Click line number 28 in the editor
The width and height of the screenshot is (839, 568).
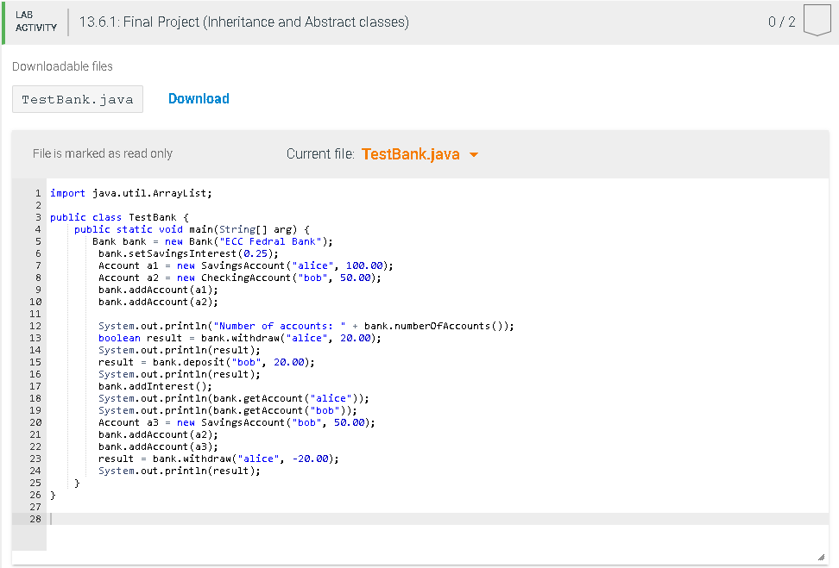click(x=35, y=519)
